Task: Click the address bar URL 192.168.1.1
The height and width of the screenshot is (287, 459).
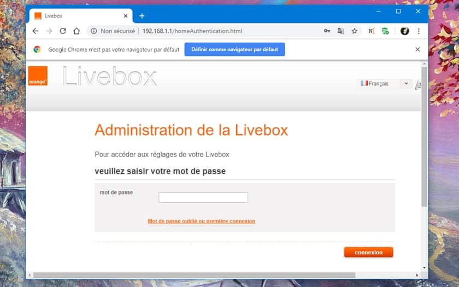Action: tap(192, 31)
